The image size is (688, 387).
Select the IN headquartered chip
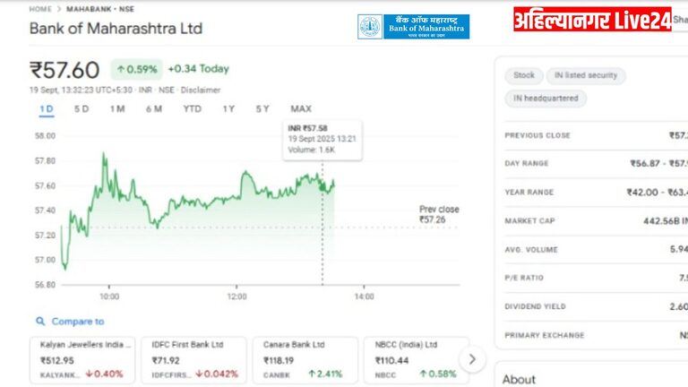[x=546, y=99]
